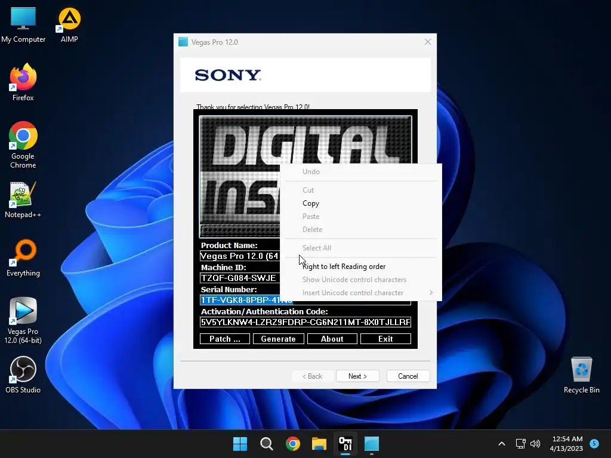Viewport: 611px width, 458px height.
Task: Click the Machine ID field
Action: 240,278
